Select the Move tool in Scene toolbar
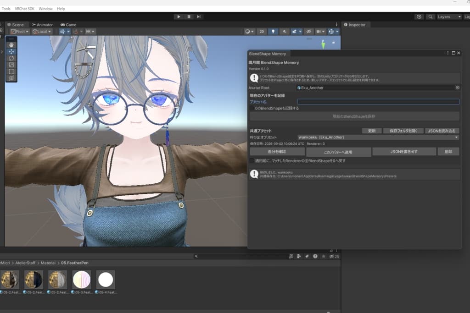The width and height of the screenshot is (470, 313). pos(11,51)
